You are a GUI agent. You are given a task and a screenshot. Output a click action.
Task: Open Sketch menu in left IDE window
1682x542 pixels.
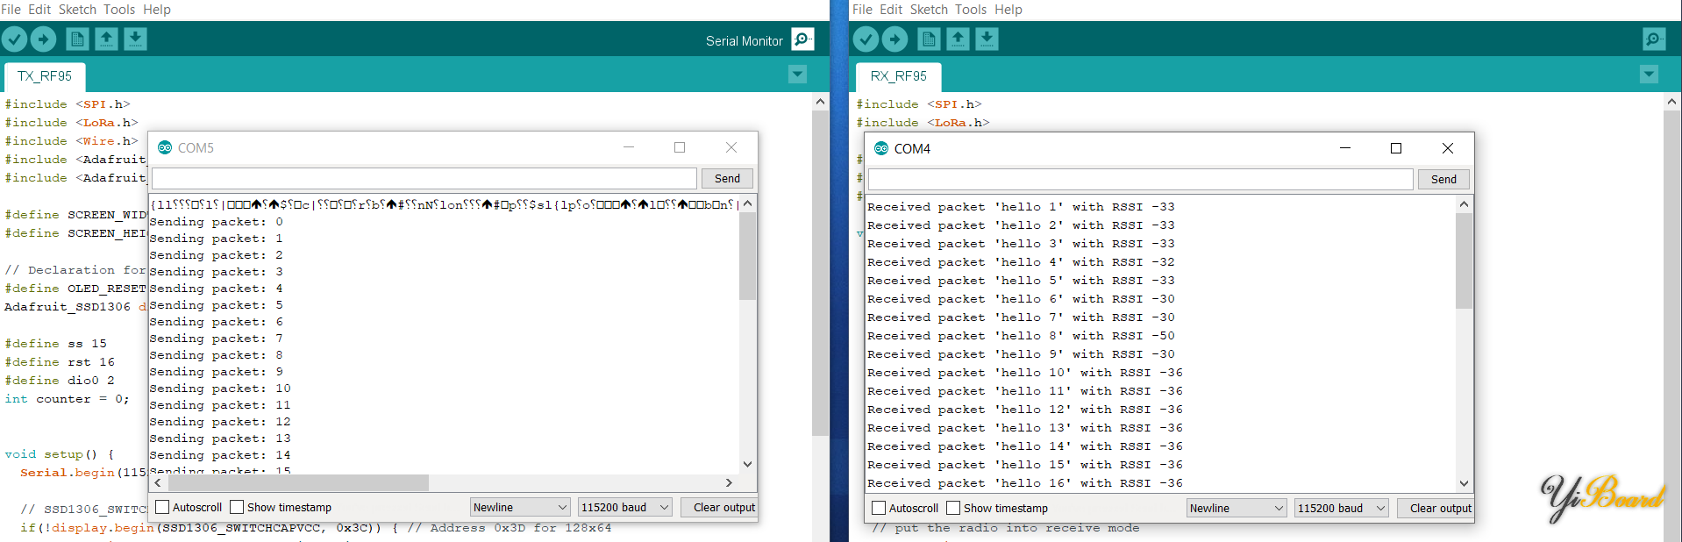point(77,10)
